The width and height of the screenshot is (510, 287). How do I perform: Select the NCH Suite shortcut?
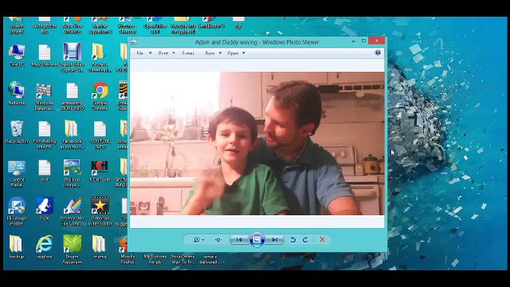(100, 171)
